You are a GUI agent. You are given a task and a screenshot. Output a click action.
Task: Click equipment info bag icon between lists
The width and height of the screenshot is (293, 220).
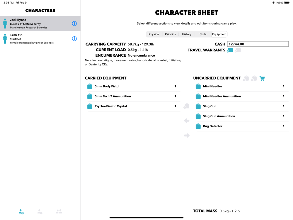(x=186, y=106)
